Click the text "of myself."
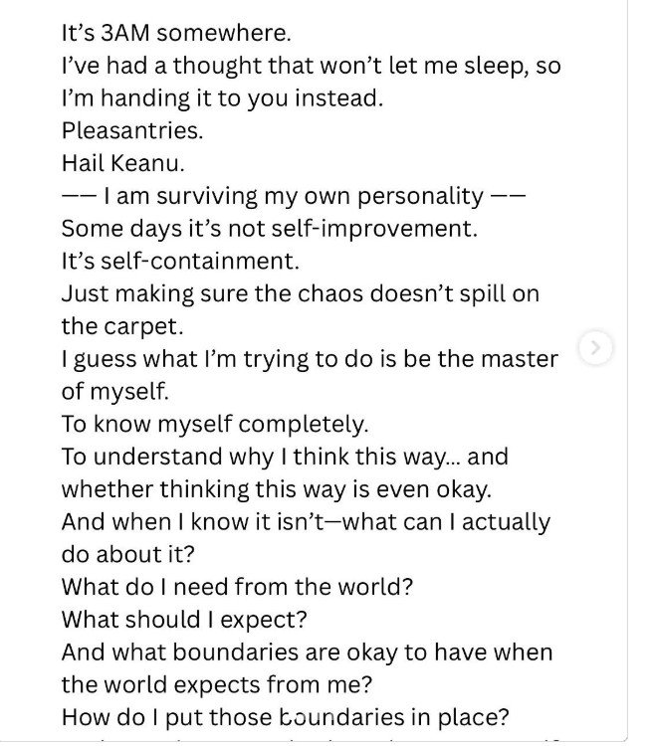651x746 pixels. (x=115, y=392)
